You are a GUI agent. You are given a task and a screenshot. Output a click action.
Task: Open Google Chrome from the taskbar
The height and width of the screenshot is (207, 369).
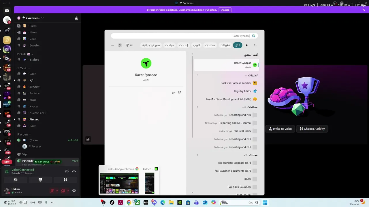[x=129, y=202]
